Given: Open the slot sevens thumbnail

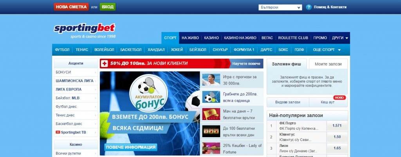Looking at the screenshot, I should point(211,131).
